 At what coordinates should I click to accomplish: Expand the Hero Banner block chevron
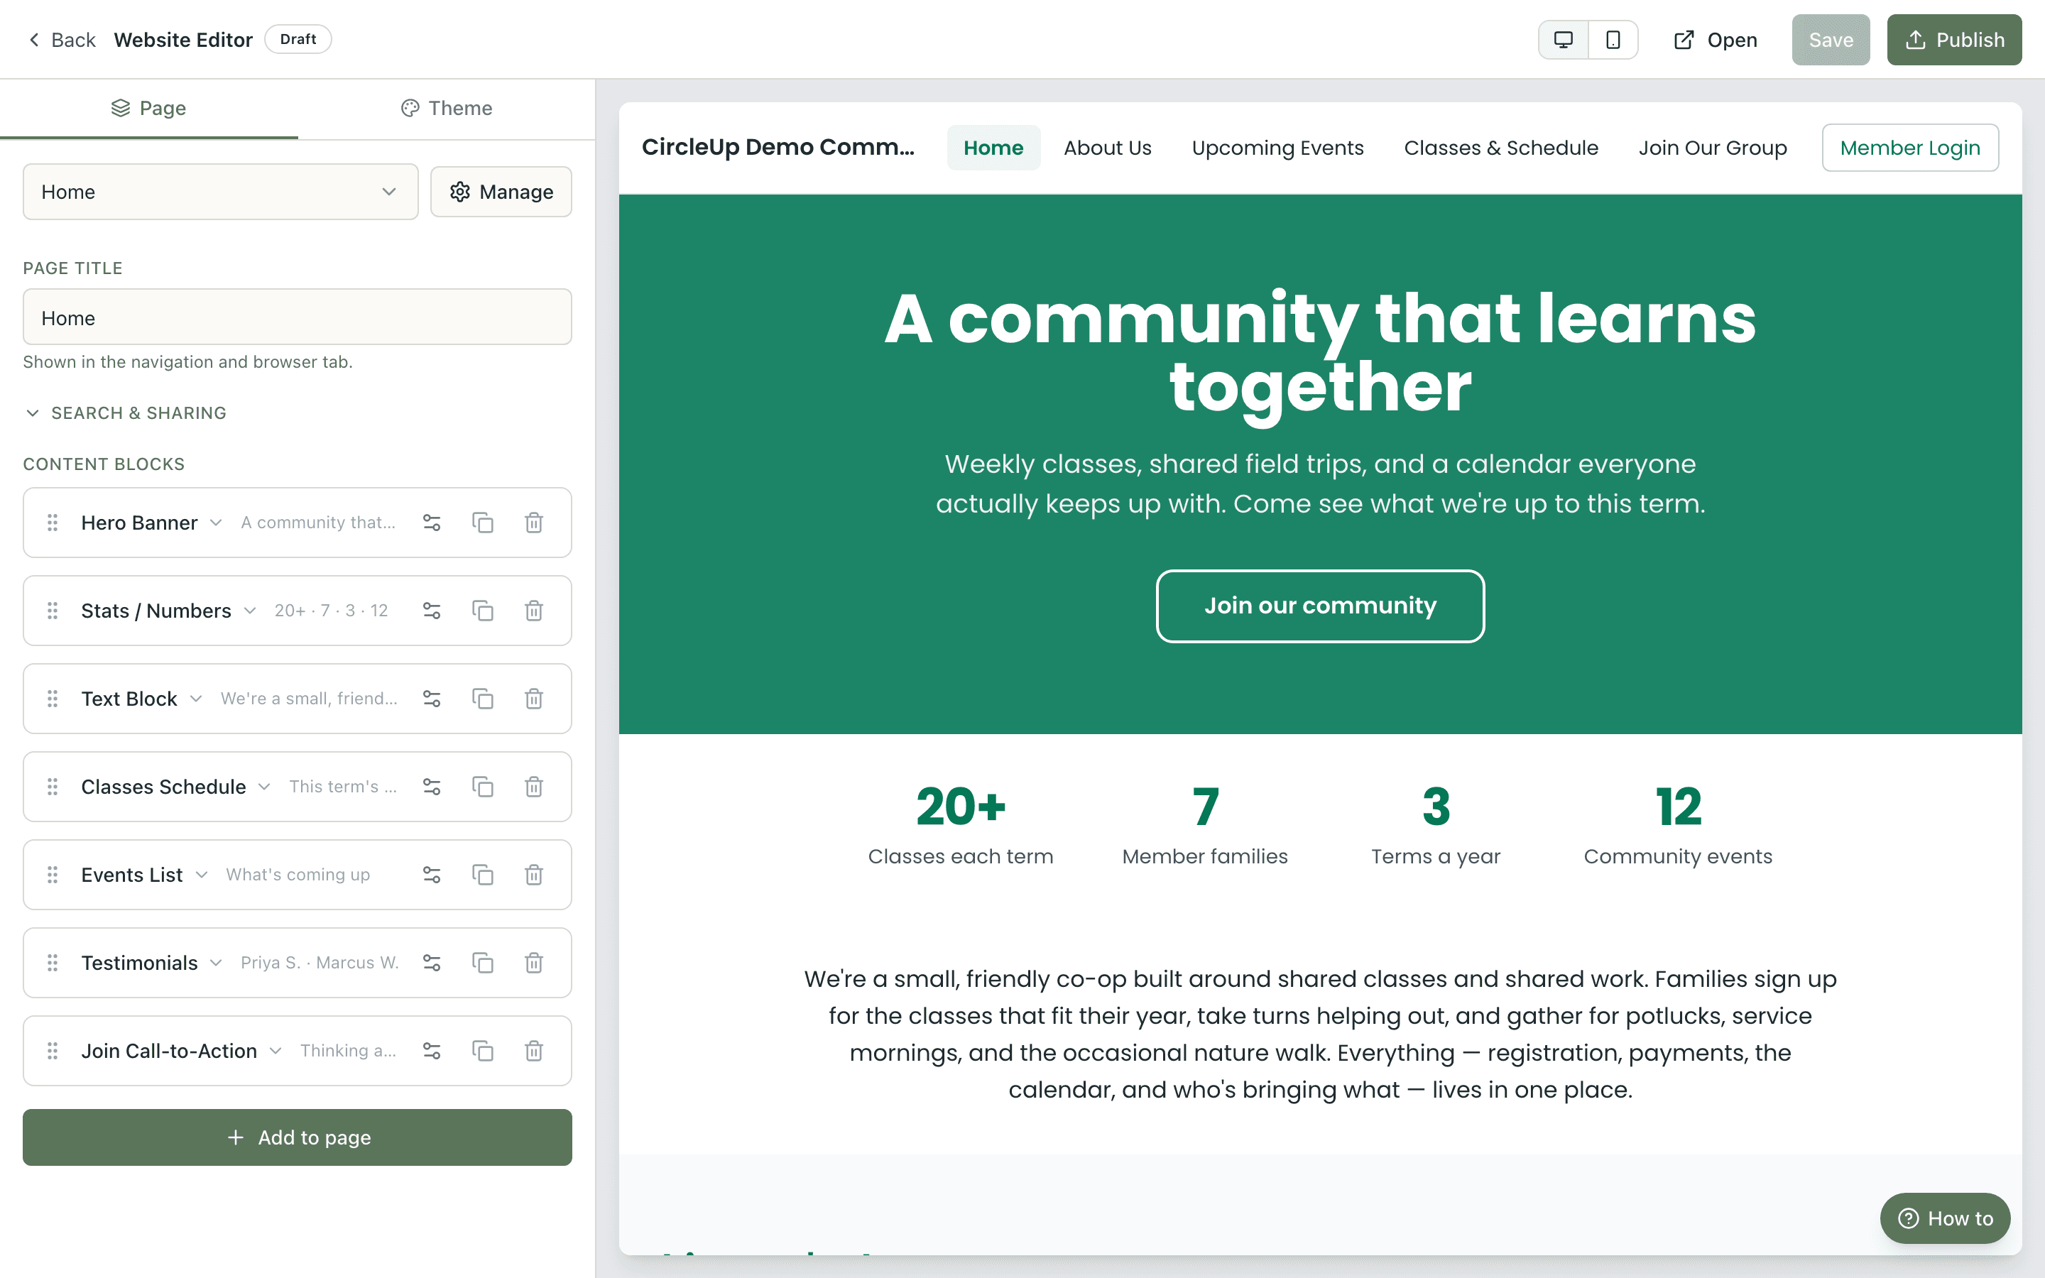(x=217, y=523)
